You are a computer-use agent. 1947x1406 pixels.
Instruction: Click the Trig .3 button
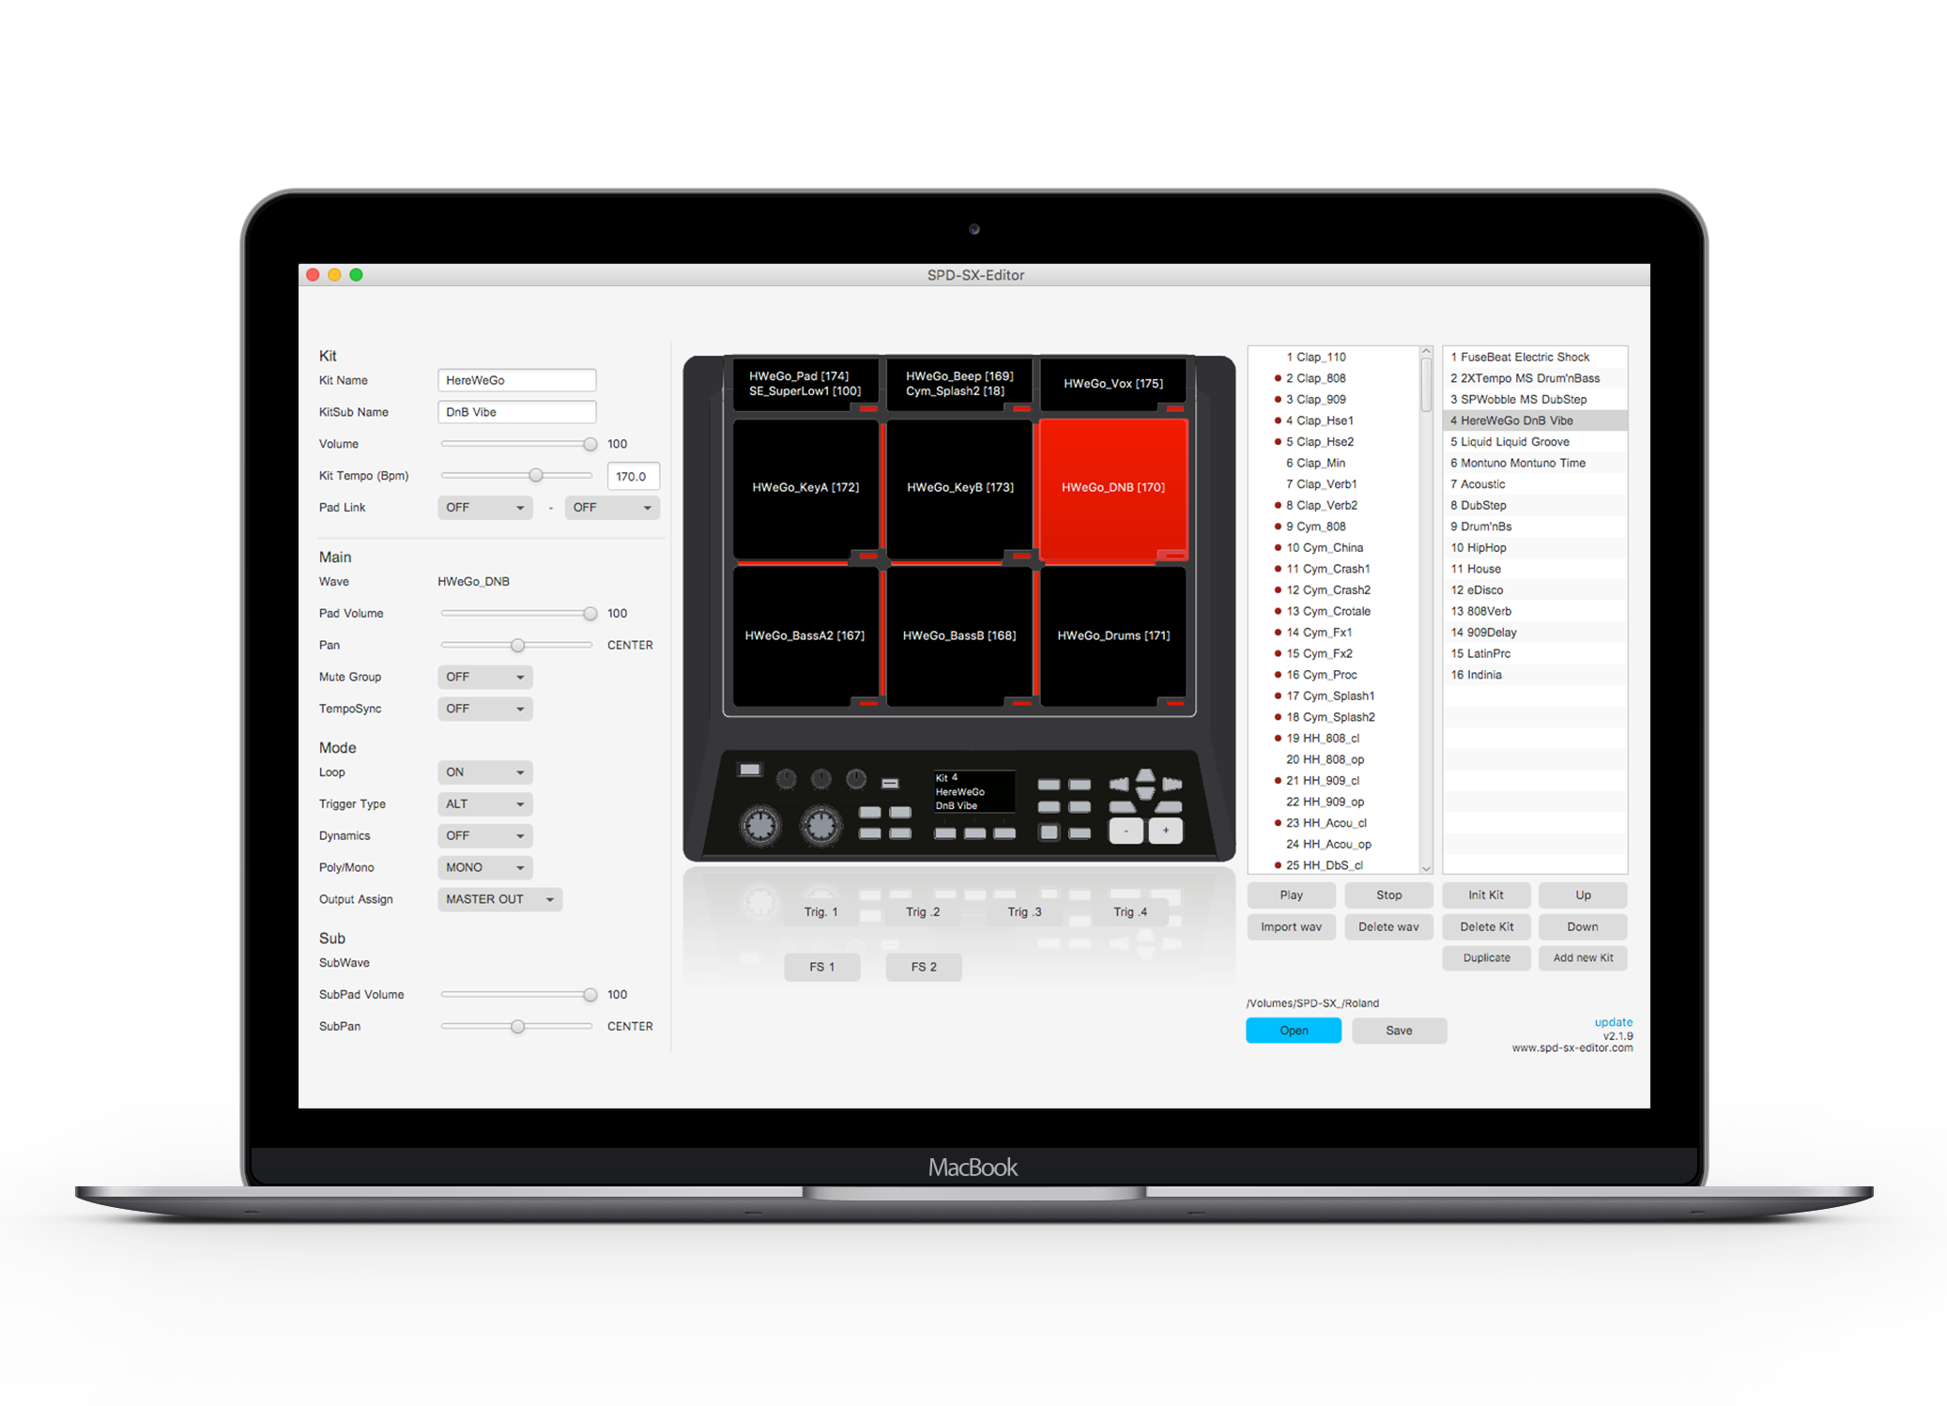(x=1024, y=912)
